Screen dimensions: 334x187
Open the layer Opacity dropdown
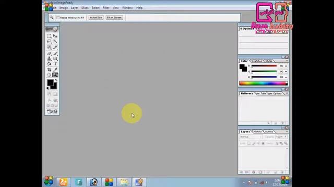(285, 137)
